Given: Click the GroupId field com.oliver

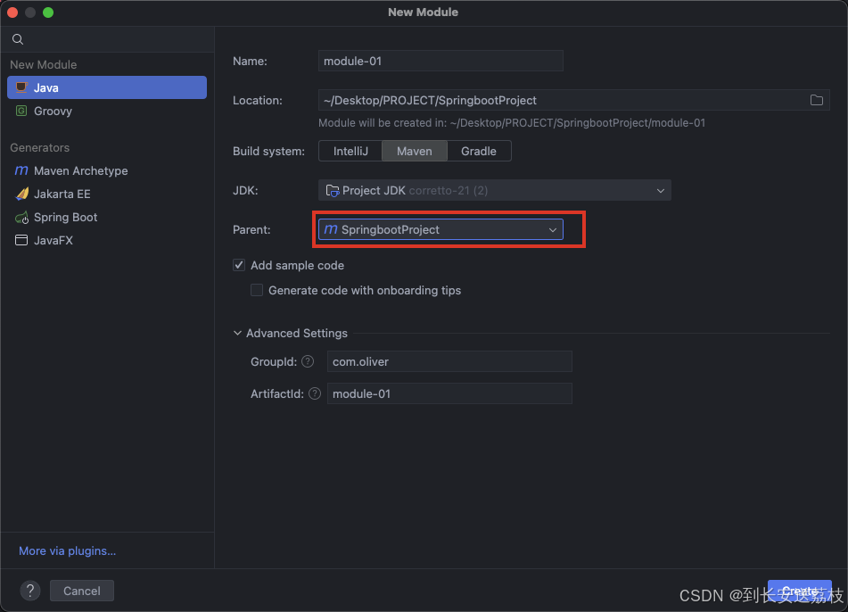Looking at the screenshot, I should (449, 361).
